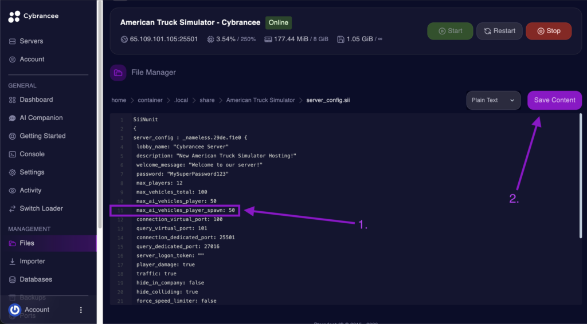Click the welcome_message line in editor

(199, 165)
